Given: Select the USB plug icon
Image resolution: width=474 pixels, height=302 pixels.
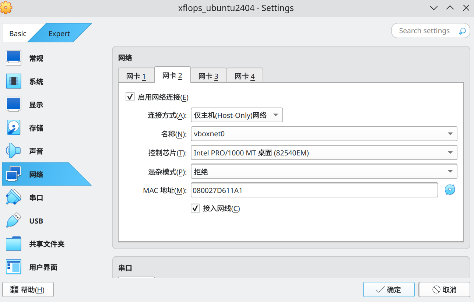Looking at the screenshot, I should [x=14, y=221].
